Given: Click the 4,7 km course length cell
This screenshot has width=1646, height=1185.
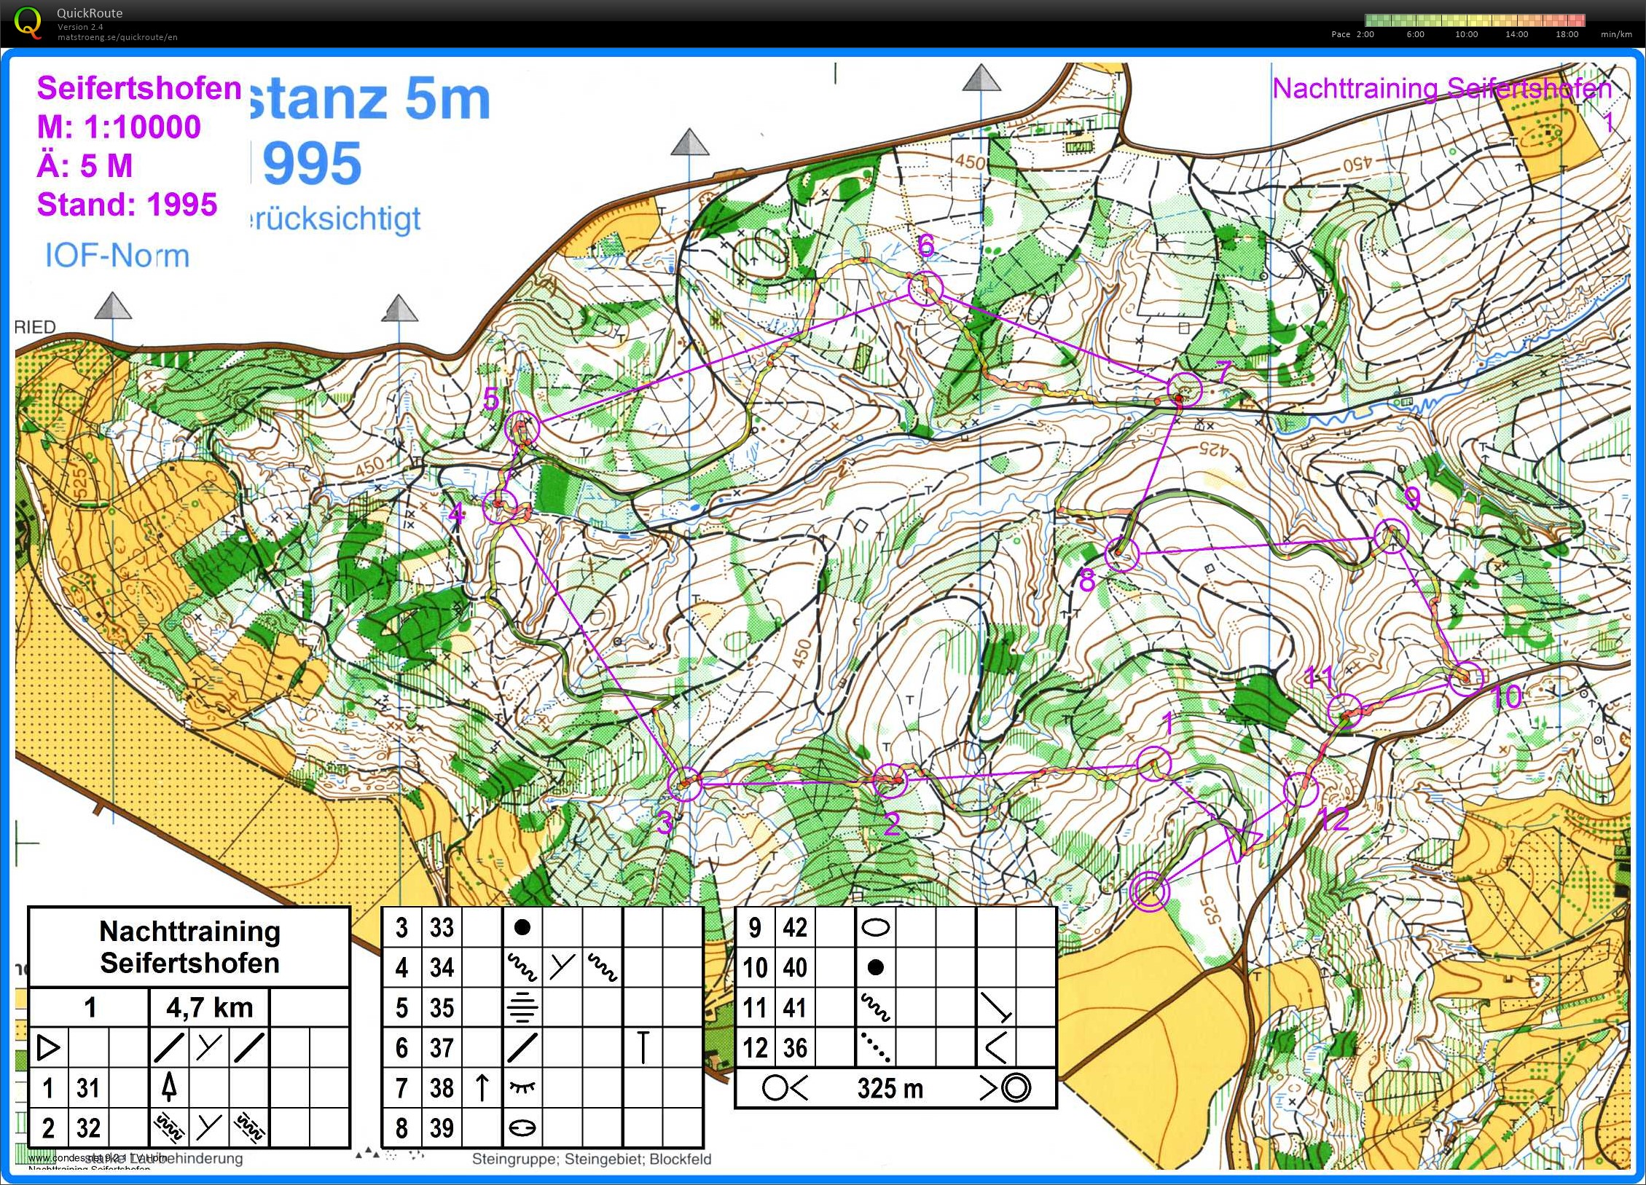Looking at the screenshot, I should 209,1007.
